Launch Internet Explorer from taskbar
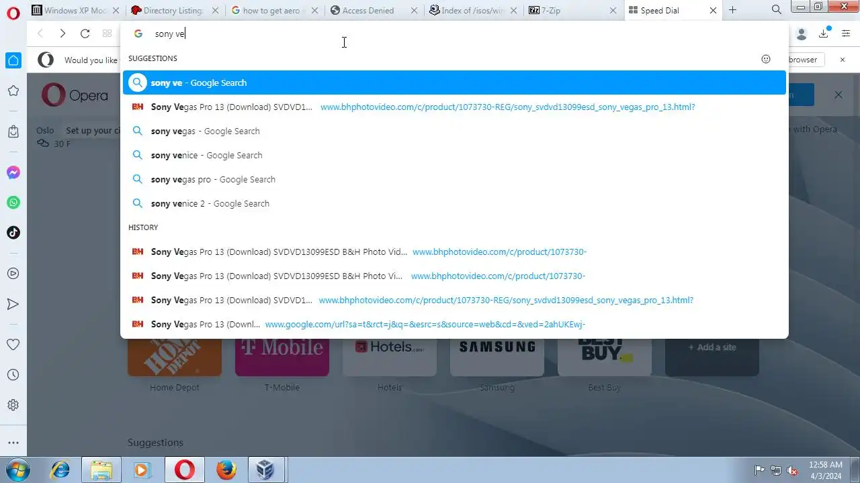The width and height of the screenshot is (860, 483). click(x=60, y=470)
